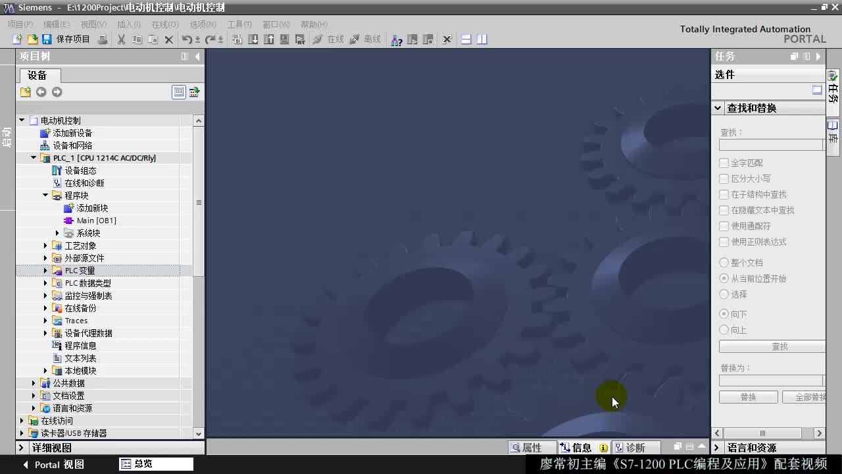The image size is (842, 474).
Task: Open the 视图(V) menu
Action: 93,24
